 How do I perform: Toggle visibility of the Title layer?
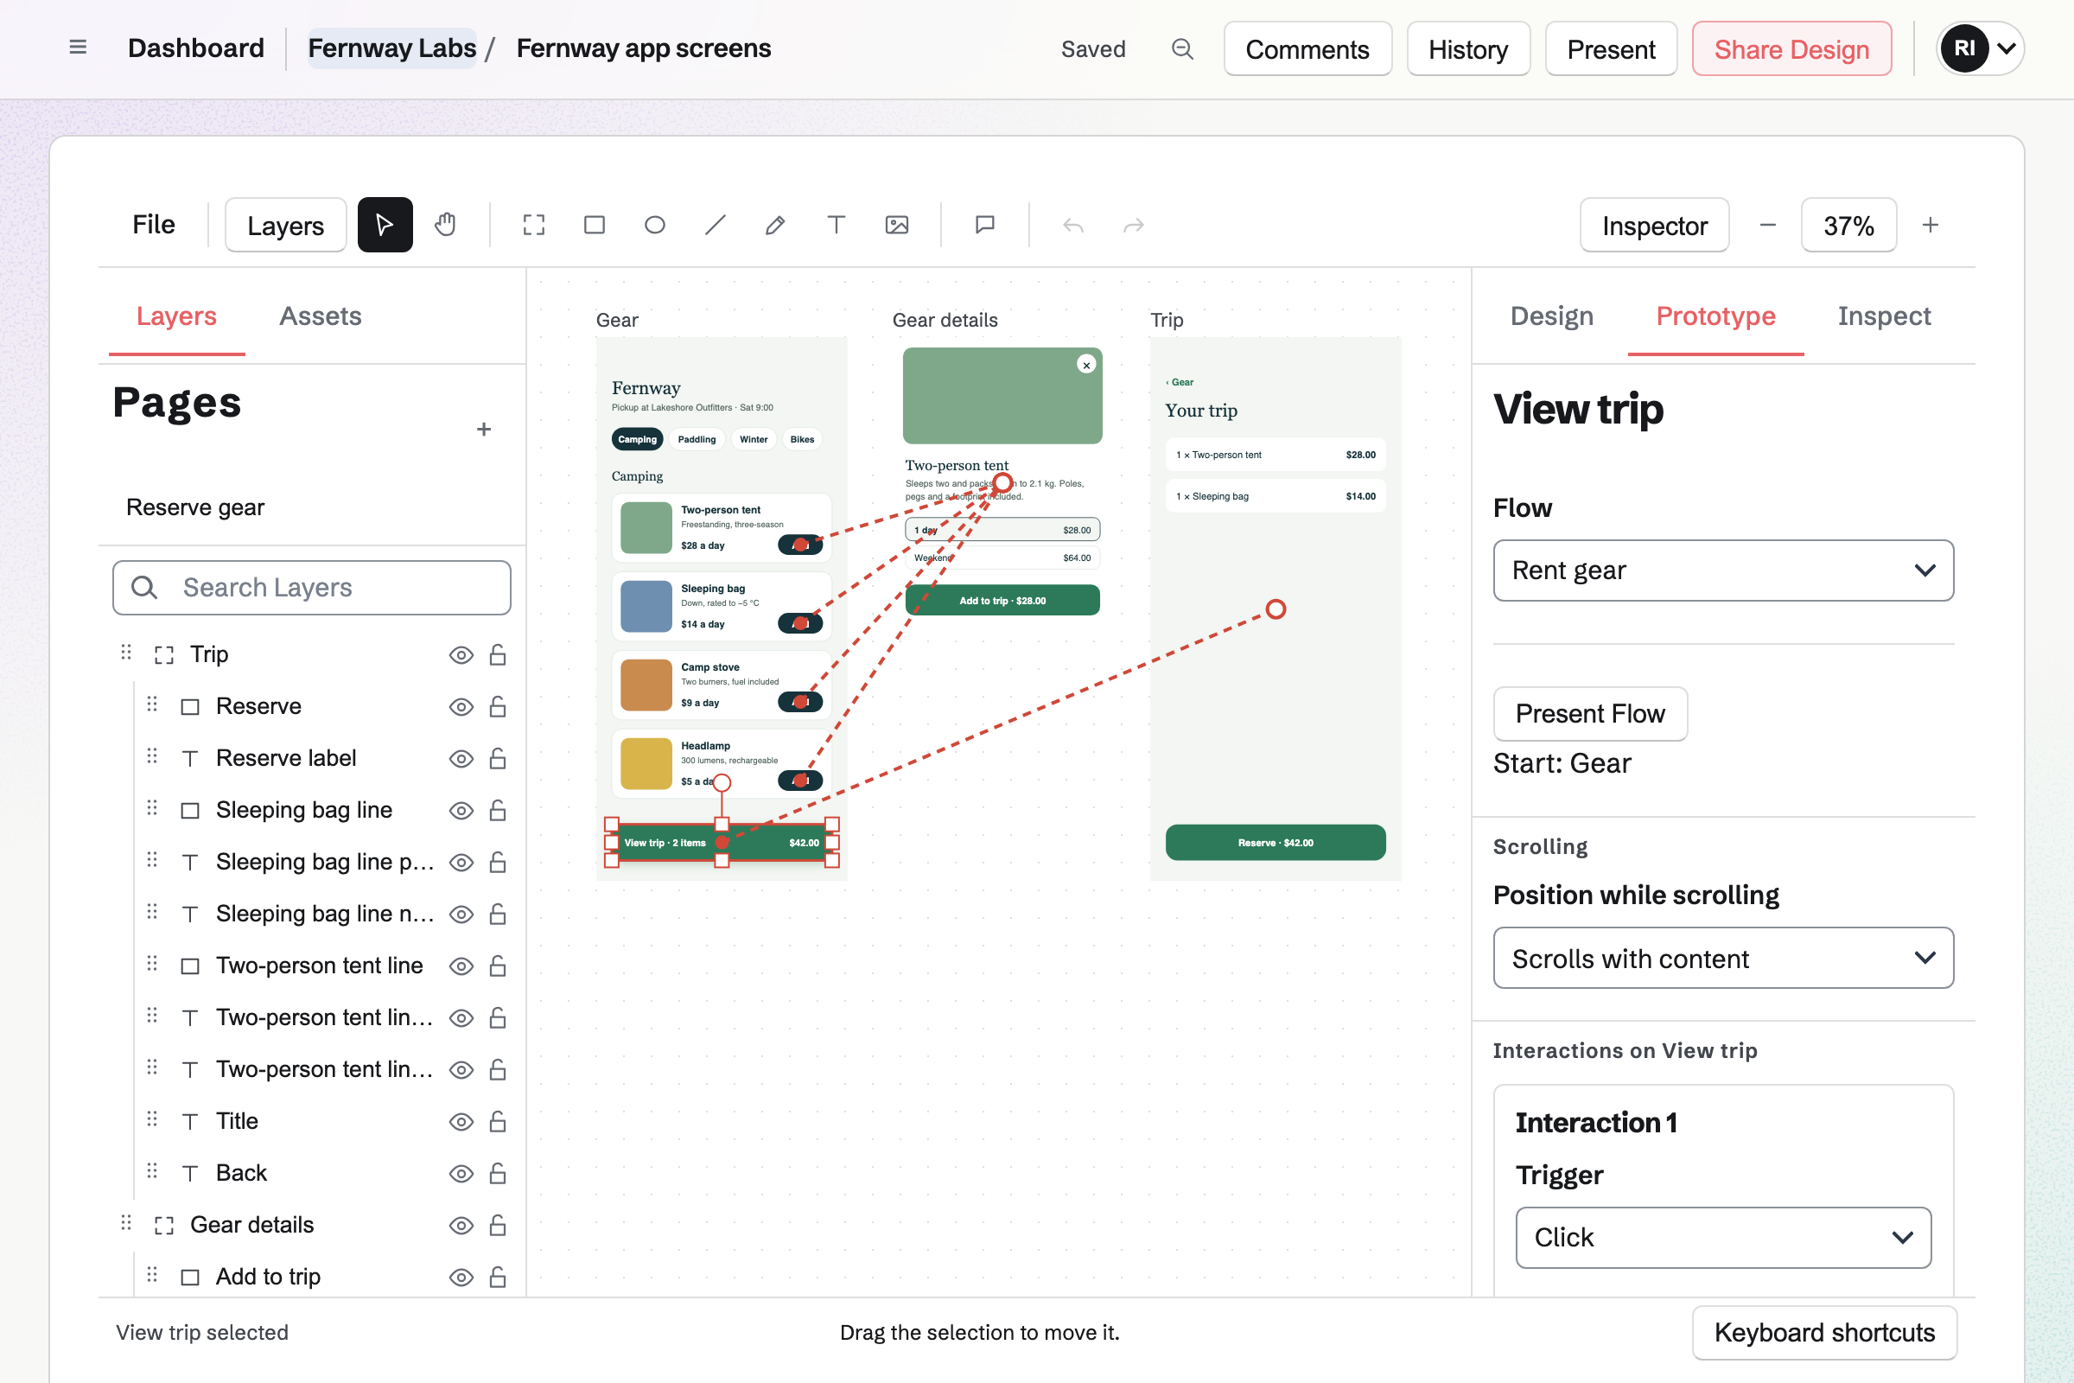[461, 1122]
